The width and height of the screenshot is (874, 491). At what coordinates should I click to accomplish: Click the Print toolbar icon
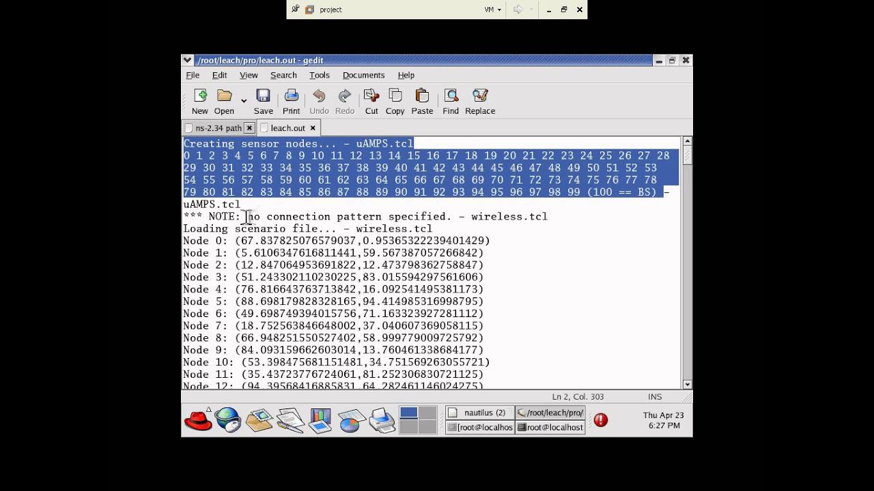coord(292,95)
